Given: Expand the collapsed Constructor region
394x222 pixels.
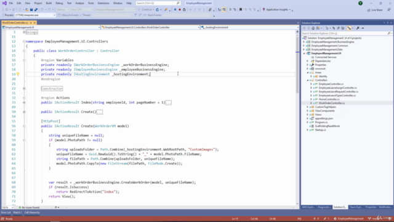Looking at the screenshot, I should 24,88.
